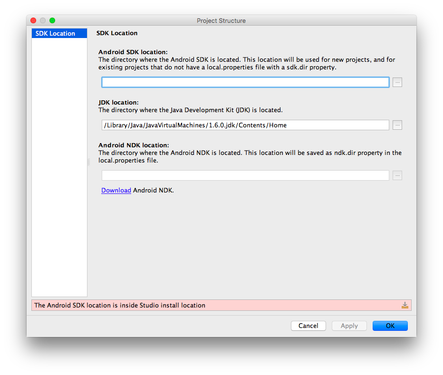Image resolution: width=443 pixels, height=375 pixels.
Task: Click the Apply button
Action: click(x=349, y=326)
